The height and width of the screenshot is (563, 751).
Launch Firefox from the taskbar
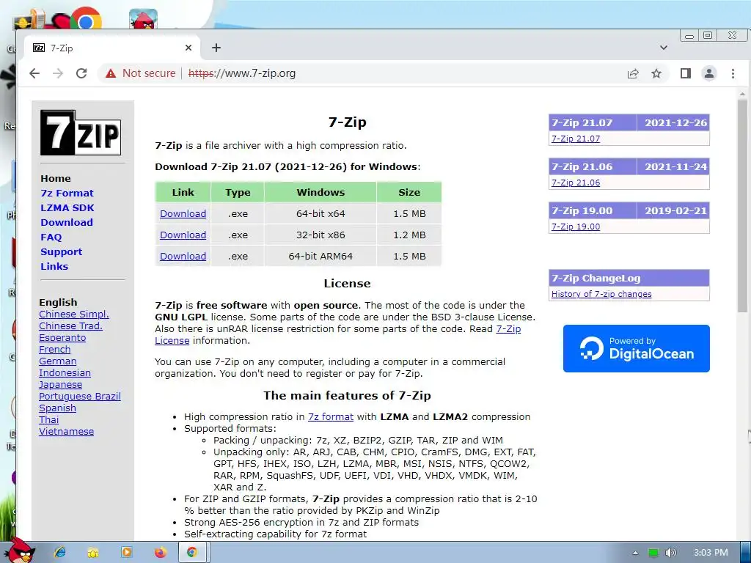click(x=160, y=553)
